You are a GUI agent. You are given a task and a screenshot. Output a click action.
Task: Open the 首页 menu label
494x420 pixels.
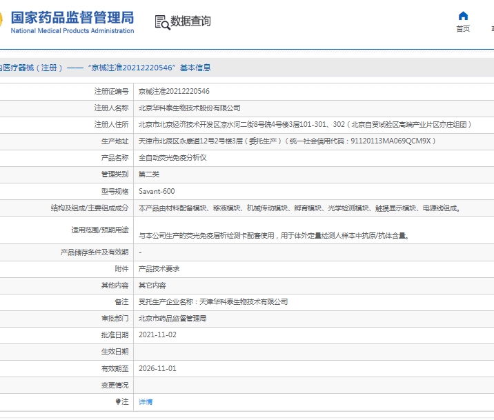pyautogui.click(x=463, y=29)
